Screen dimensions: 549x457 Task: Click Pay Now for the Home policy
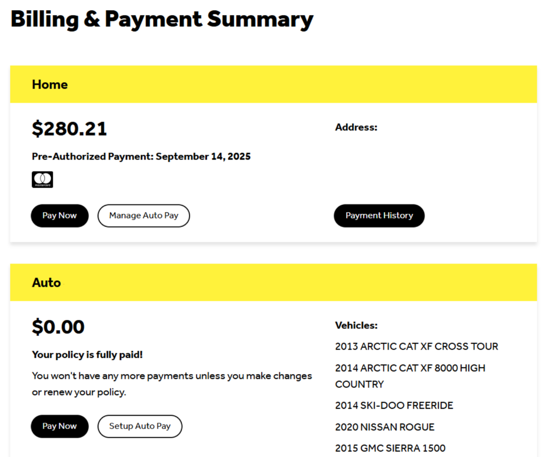pos(59,215)
